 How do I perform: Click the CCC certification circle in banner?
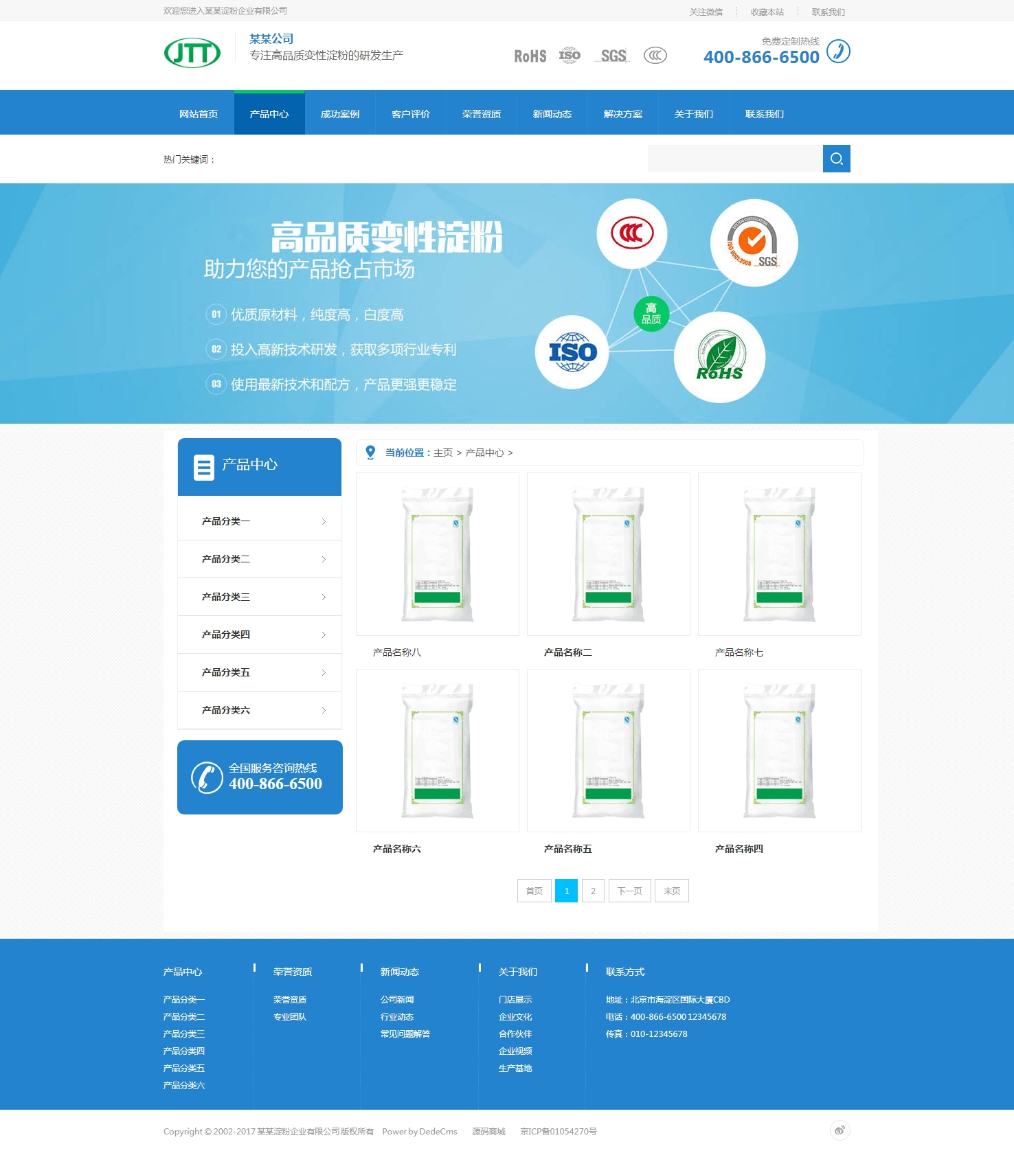pyautogui.click(x=631, y=233)
